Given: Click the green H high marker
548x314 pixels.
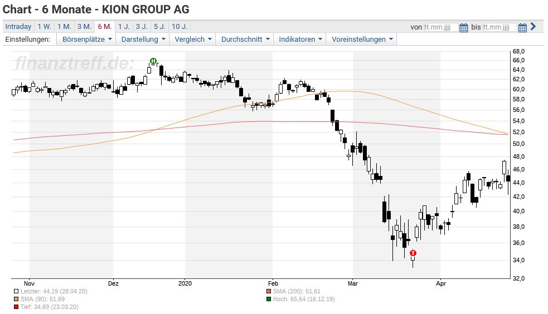Looking at the screenshot, I should click(x=153, y=61).
